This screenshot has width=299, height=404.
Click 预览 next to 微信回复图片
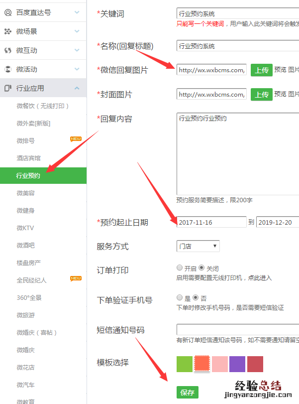pyautogui.click(x=280, y=70)
